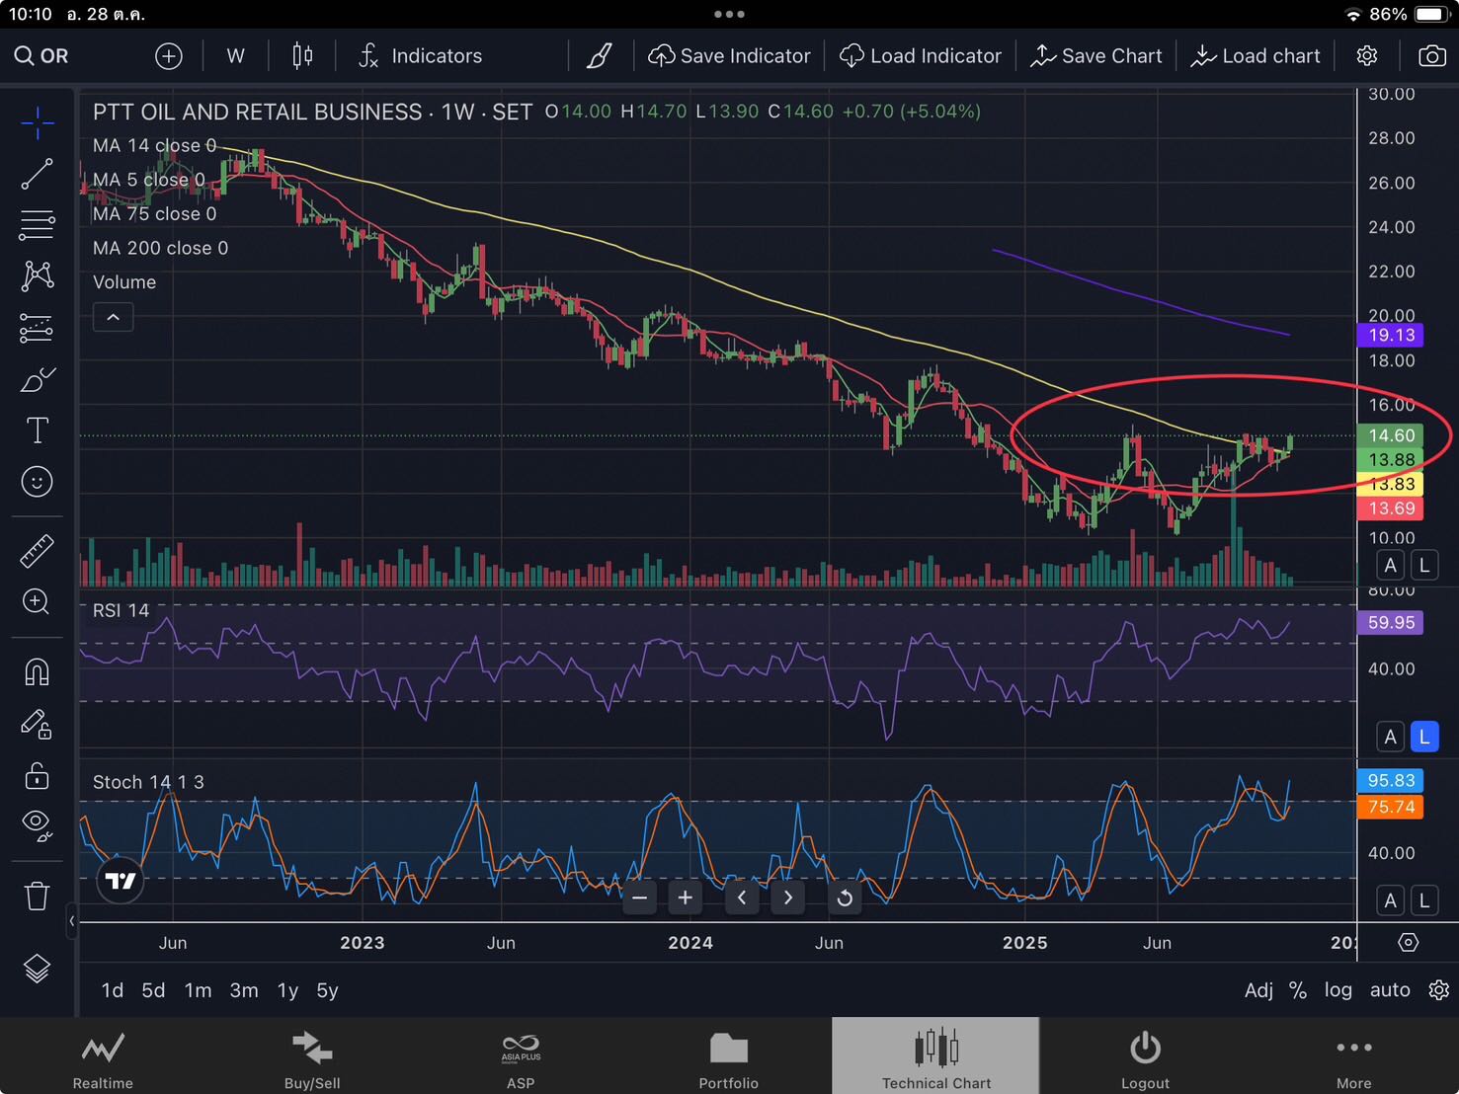Screen dimensions: 1459x1094
Task: Take a chart snapshot with camera icon
Action: pyautogui.click(x=1431, y=56)
